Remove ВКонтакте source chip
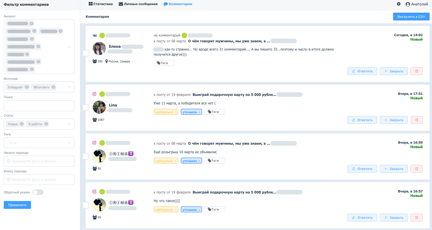The width and height of the screenshot is (432, 230). click(x=54, y=87)
